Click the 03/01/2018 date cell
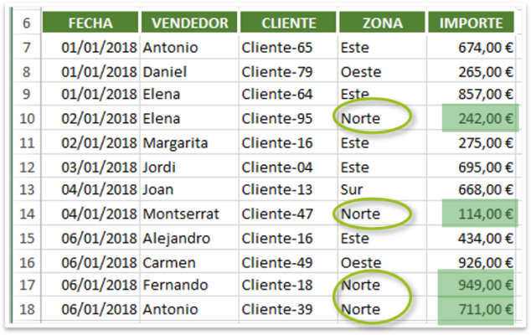The width and height of the screenshot is (531, 335). tap(90, 167)
